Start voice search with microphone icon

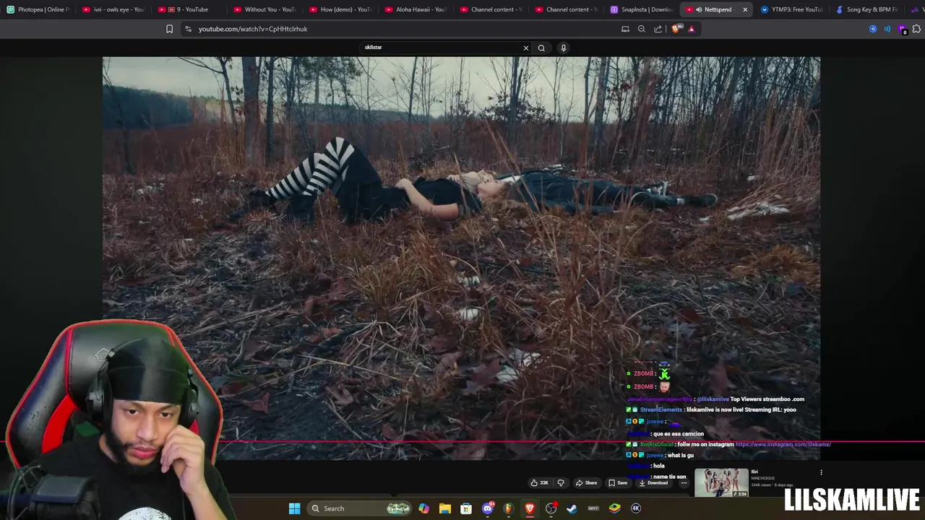pyautogui.click(x=564, y=48)
